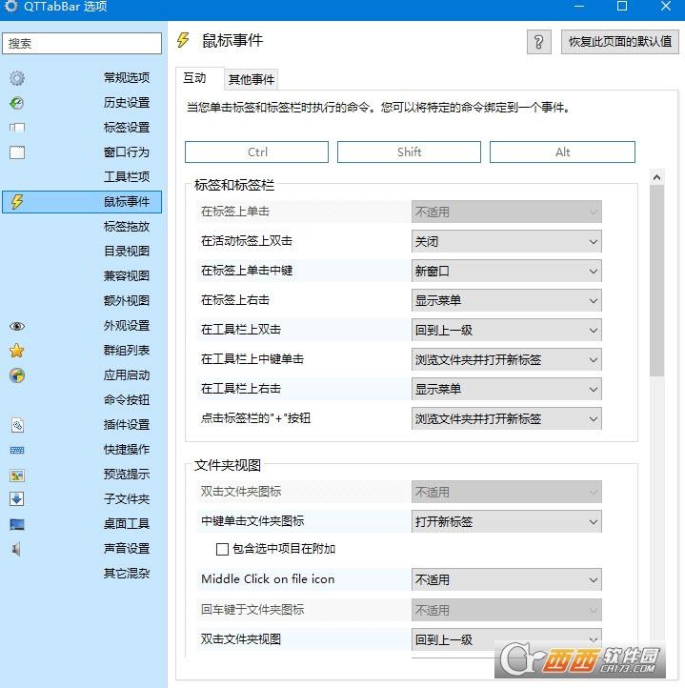This screenshot has width=685, height=688.
Task: Open dropdown for Middle Click on file icon
Action: (x=507, y=580)
